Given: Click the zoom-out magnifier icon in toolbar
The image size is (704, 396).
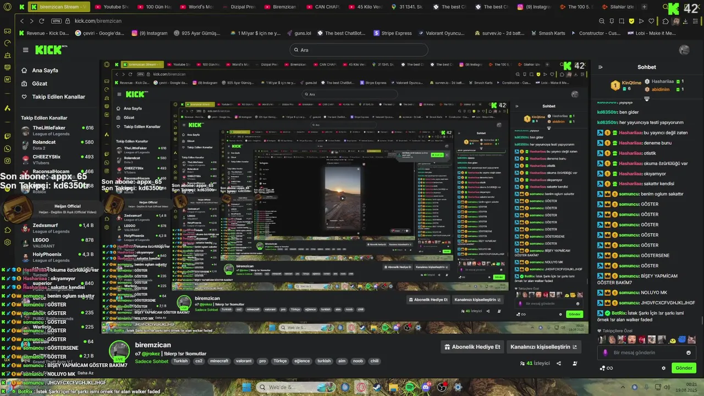Looking at the screenshot, I should pos(602,21).
